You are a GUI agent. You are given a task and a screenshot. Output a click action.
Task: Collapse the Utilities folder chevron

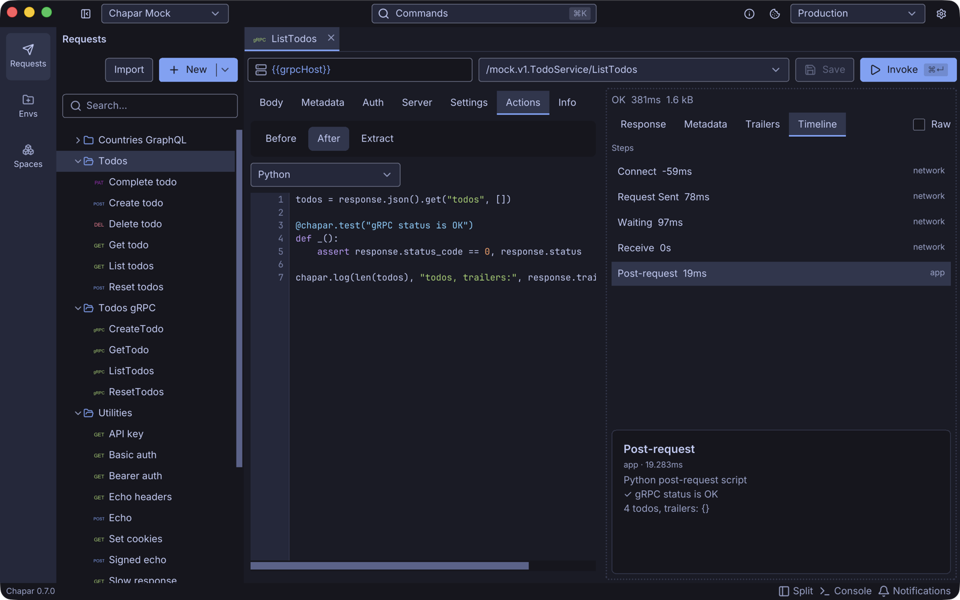pos(77,413)
